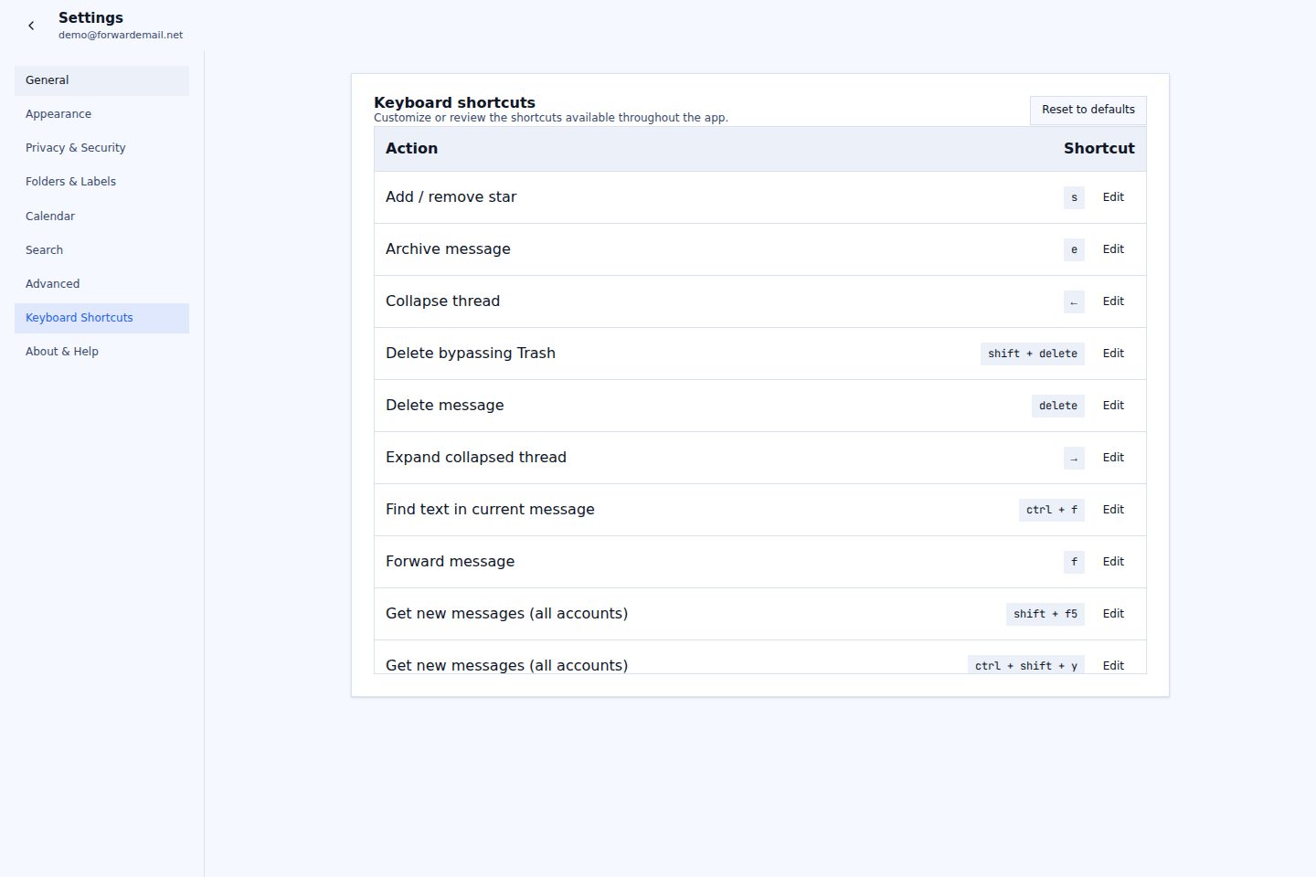Screen dimensions: 1316x877
Task: Click the demo@forwardemail.net account text
Action: (121, 35)
